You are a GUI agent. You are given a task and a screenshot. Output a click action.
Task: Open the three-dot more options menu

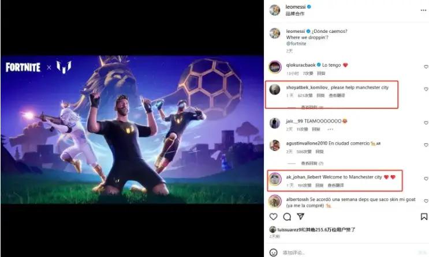(423, 10)
